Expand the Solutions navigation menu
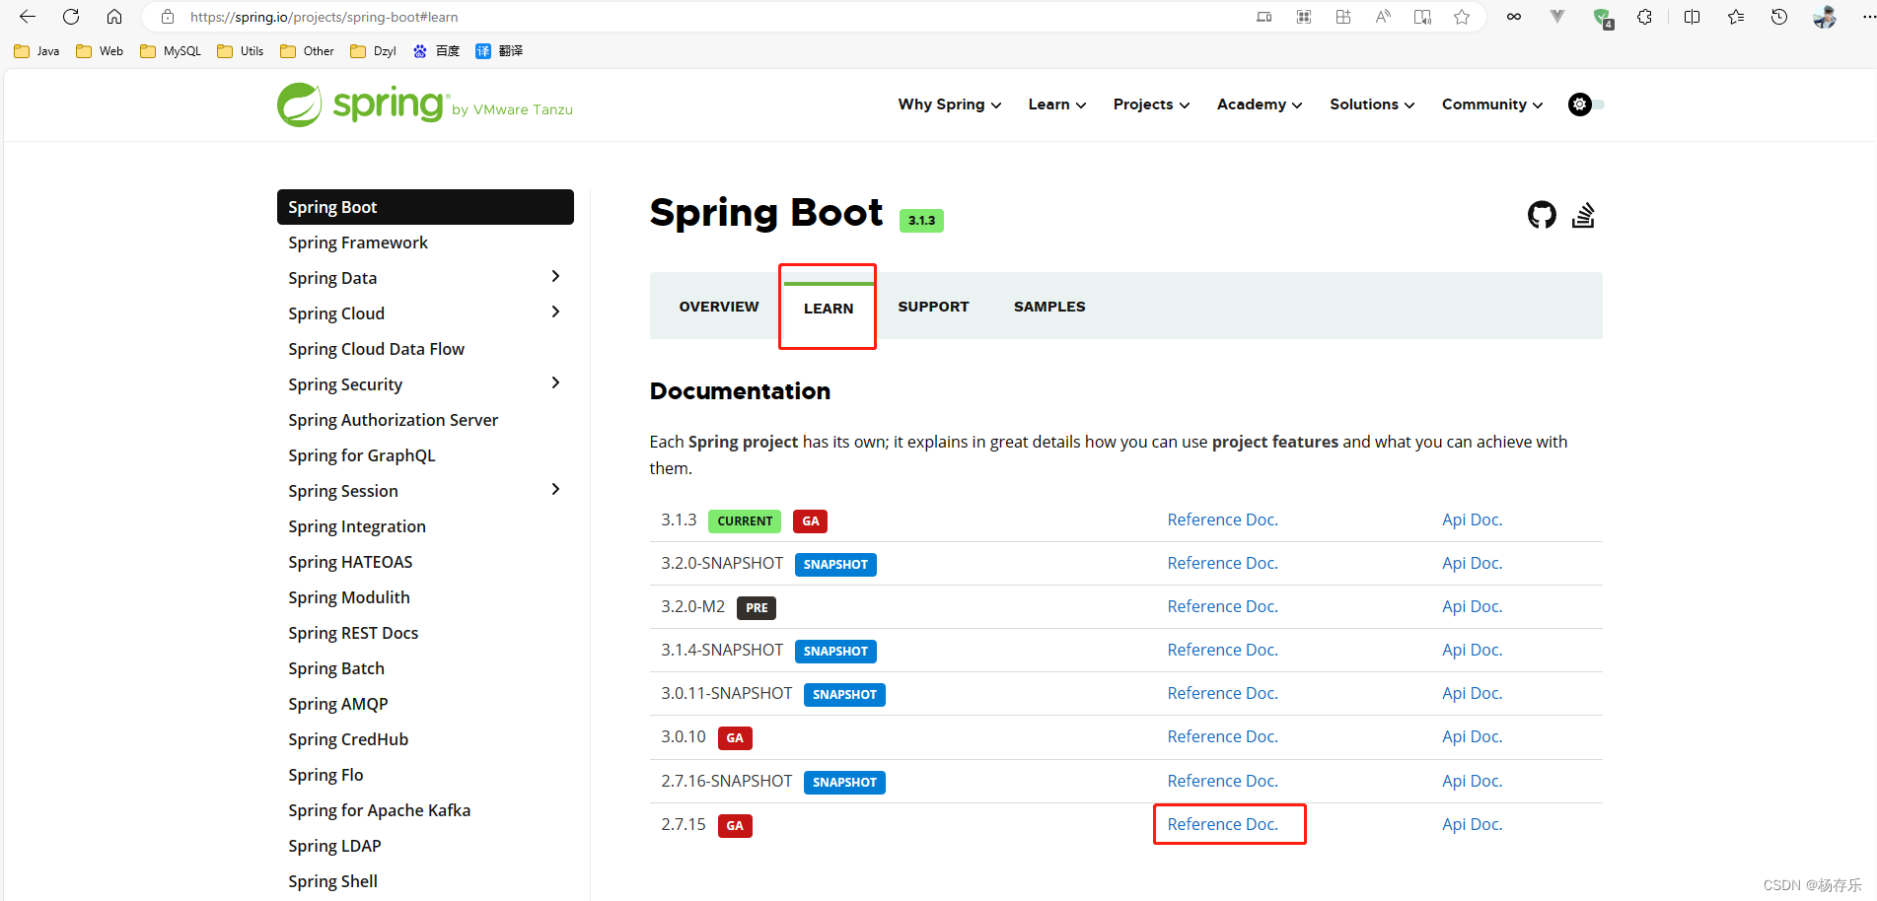The height and width of the screenshot is (901, 1877). click(1371, 104)
